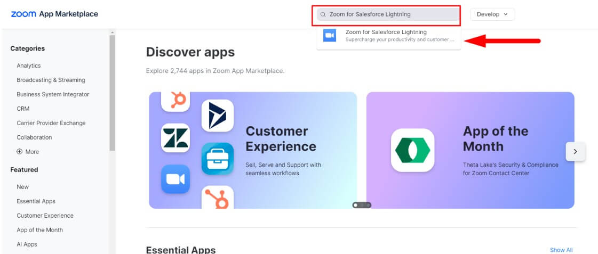Open the Develop dropdown menu

pos(492,14)
